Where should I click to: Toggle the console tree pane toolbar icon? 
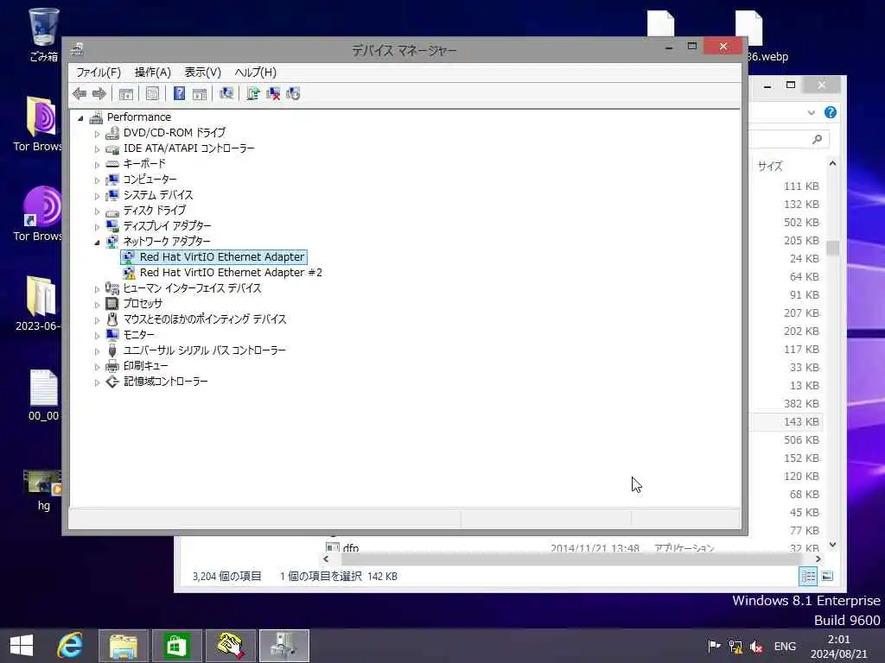126,93
